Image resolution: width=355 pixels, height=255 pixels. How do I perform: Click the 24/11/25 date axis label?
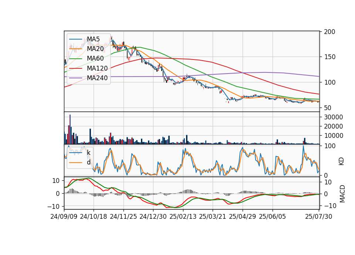tap(124, 217)
